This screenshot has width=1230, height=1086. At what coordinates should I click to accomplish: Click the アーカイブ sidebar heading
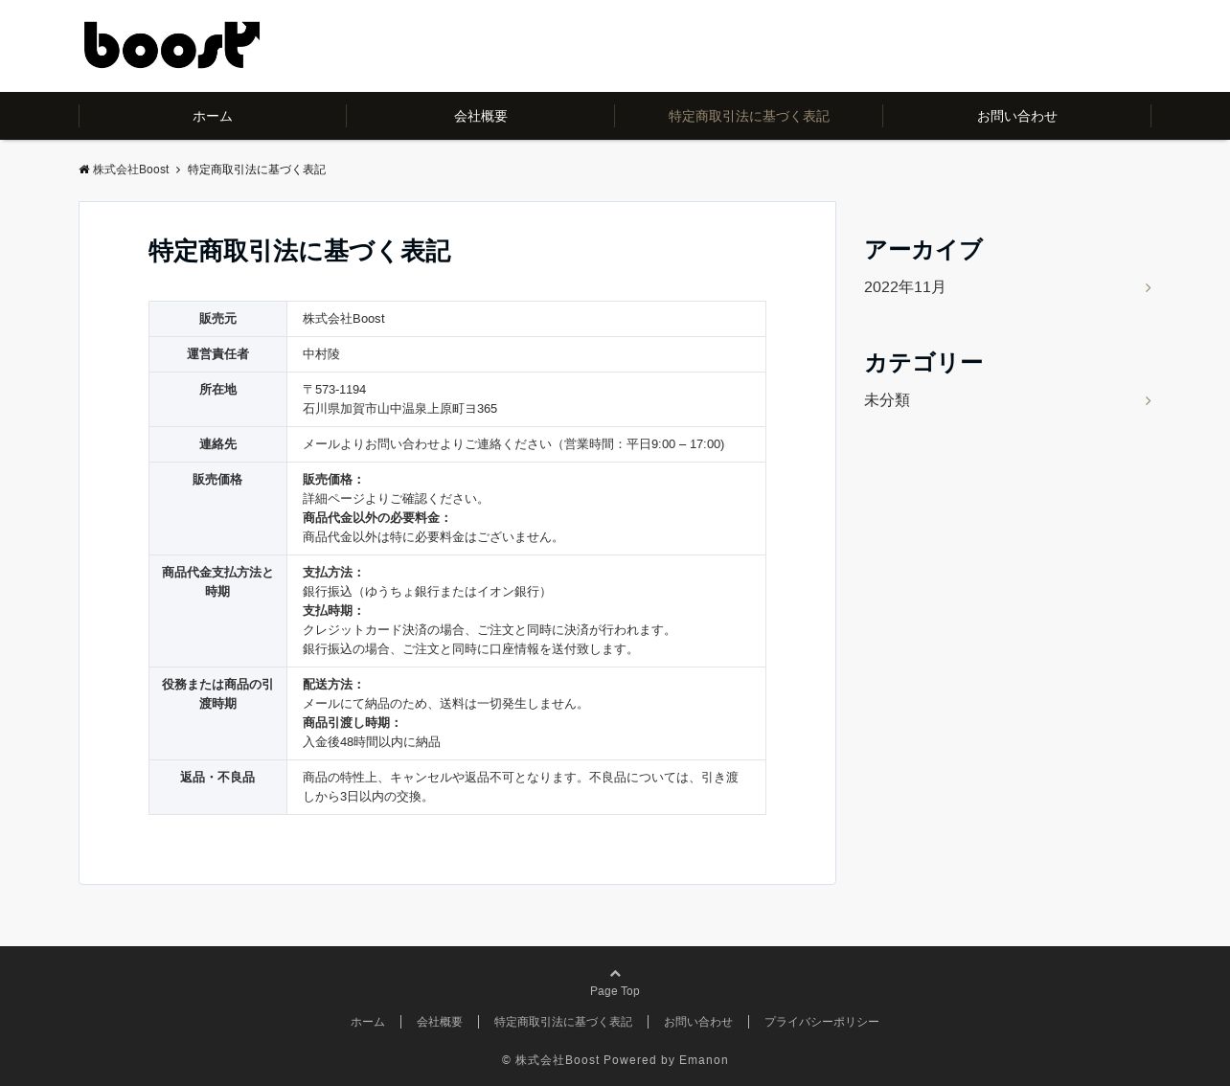[923, 250]
